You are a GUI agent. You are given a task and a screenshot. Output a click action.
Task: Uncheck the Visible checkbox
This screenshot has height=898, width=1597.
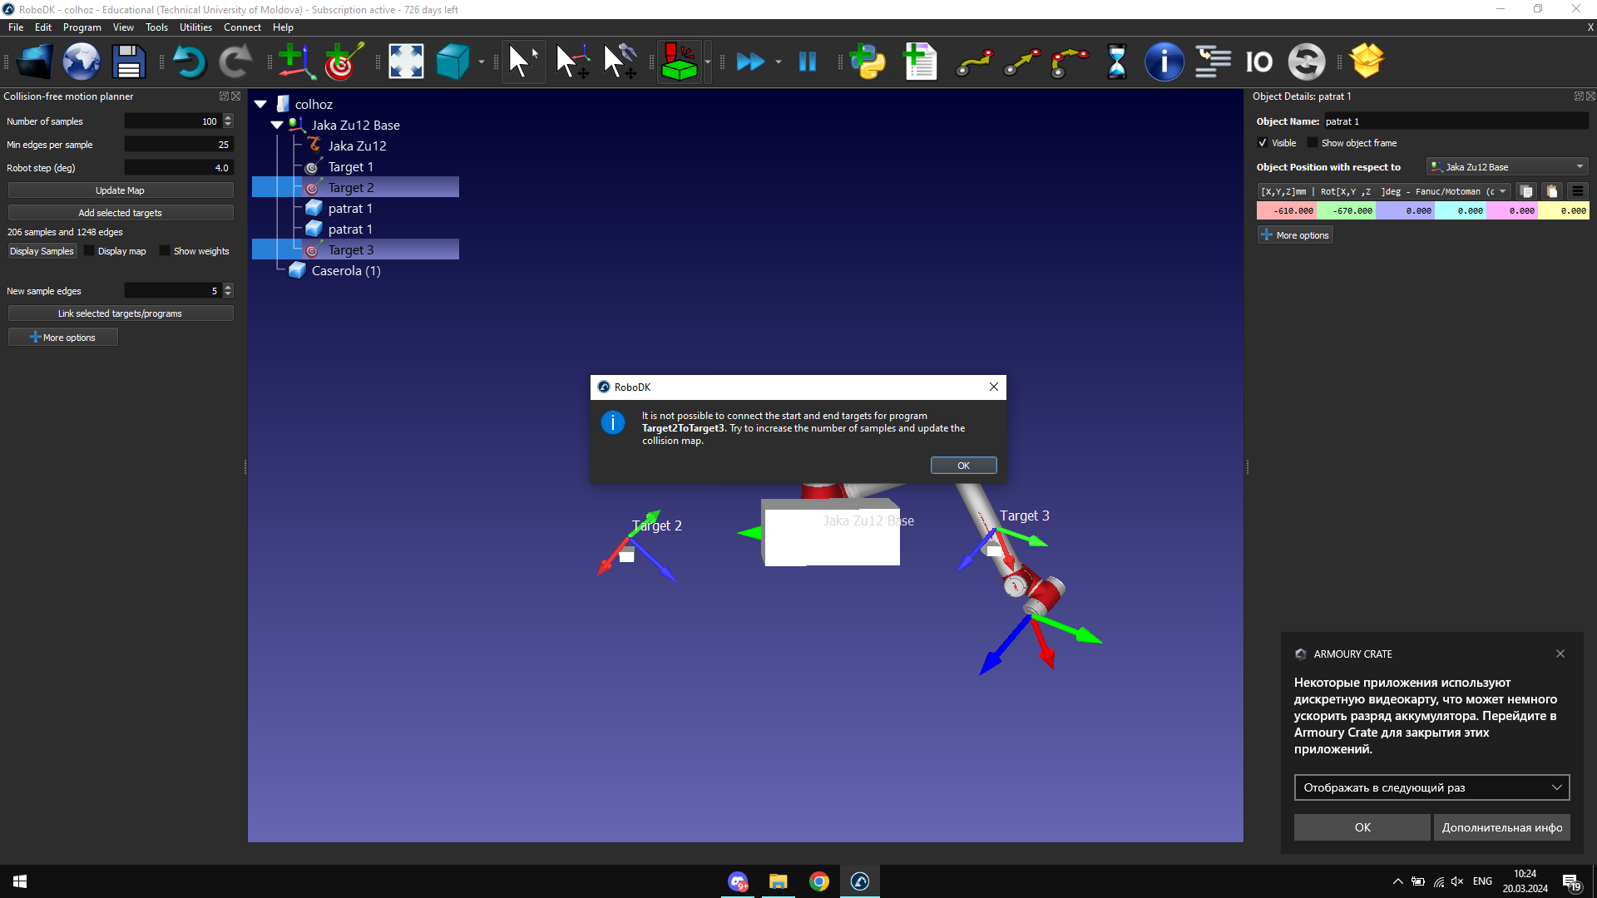1263,143
